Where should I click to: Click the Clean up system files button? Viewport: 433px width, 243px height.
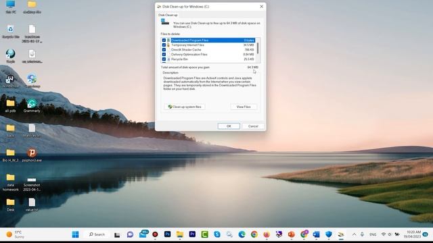tap(185, 107)
